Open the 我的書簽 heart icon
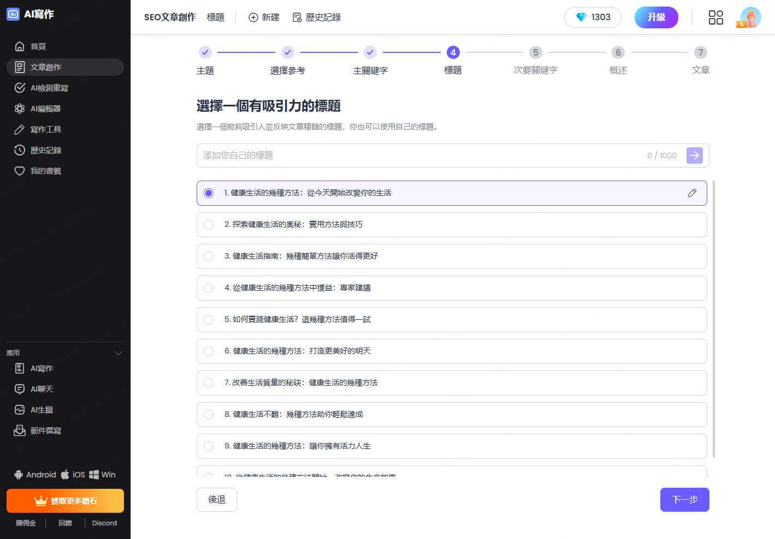This screenshot has height=539, width=775. (20, 171)
